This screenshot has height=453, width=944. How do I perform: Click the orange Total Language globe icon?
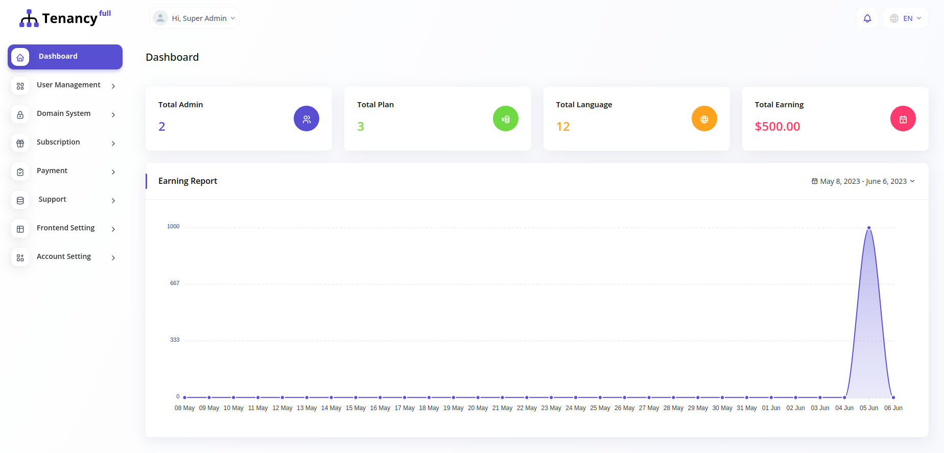click(704, 118)
